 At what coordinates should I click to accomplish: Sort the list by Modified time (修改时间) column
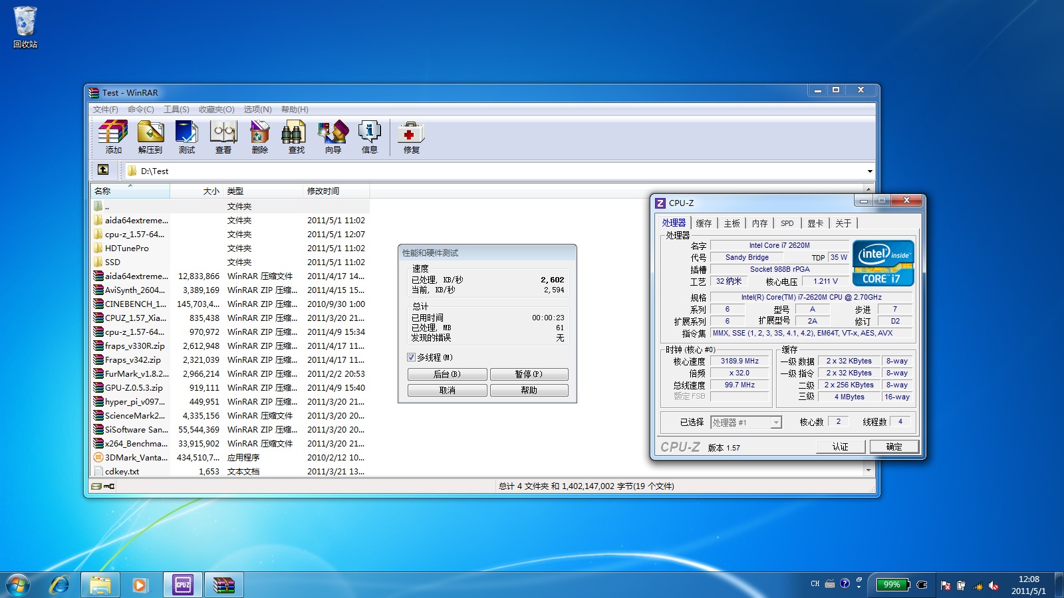pos(336,191)
